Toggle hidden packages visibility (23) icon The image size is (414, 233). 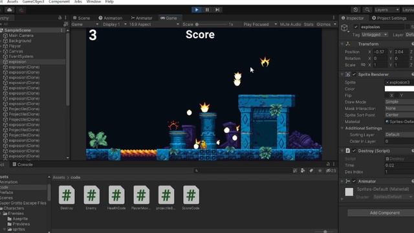pyautogui.click(x=331, y=171)
